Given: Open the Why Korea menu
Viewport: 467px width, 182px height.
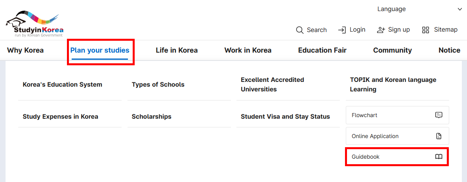Looking at the screenshot, I should coord(25,50).
